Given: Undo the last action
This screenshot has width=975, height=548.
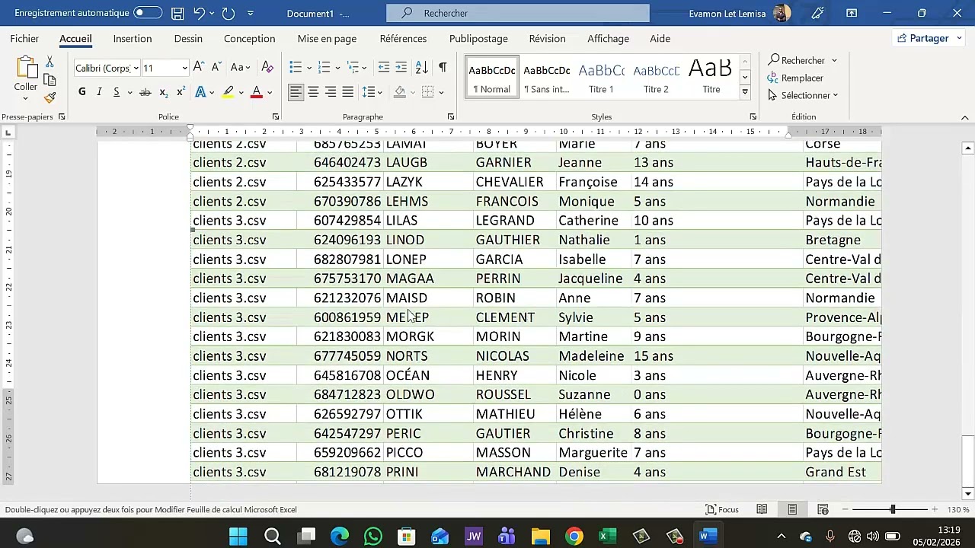Looking at the screenshot, I should click(x=199, y=14).
